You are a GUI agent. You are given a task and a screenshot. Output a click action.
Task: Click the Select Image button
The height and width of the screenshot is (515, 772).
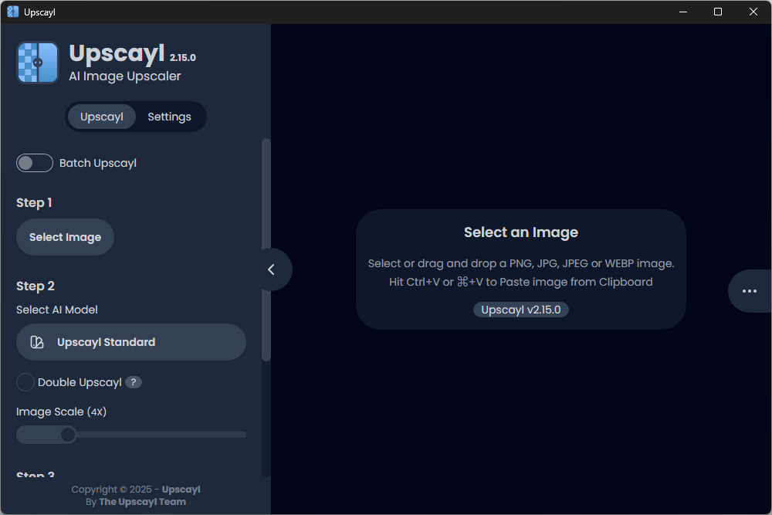(65, 237)
